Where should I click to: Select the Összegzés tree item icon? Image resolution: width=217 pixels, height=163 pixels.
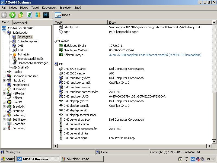14,37
